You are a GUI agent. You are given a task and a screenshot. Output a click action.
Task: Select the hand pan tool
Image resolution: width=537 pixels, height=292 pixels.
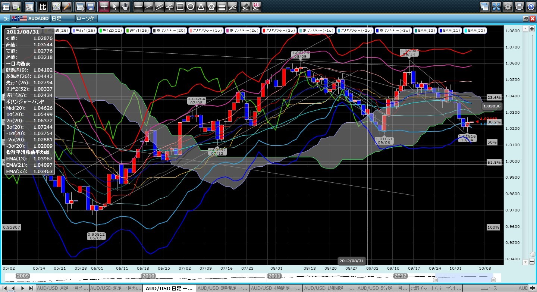click(x=124, y=6)
